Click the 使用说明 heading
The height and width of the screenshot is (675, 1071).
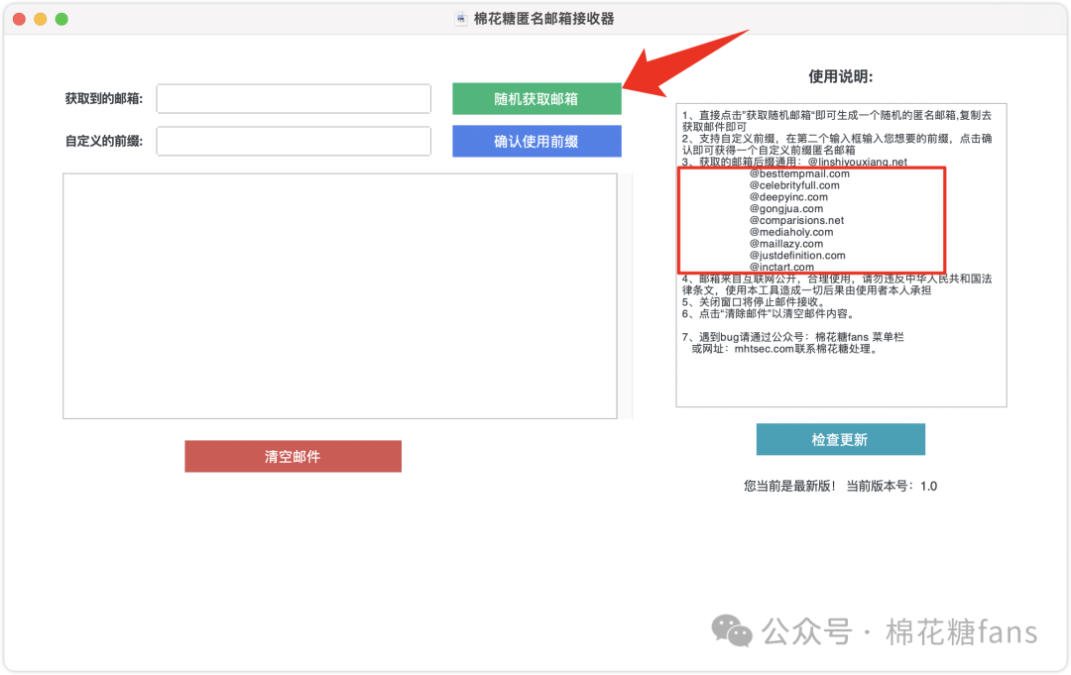(x=839, y=75)
